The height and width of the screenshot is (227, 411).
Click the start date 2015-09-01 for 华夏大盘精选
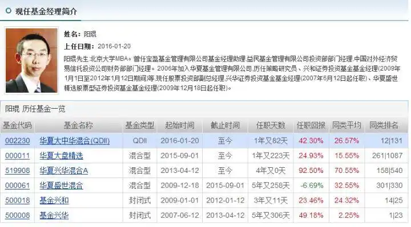coord(180,156)
